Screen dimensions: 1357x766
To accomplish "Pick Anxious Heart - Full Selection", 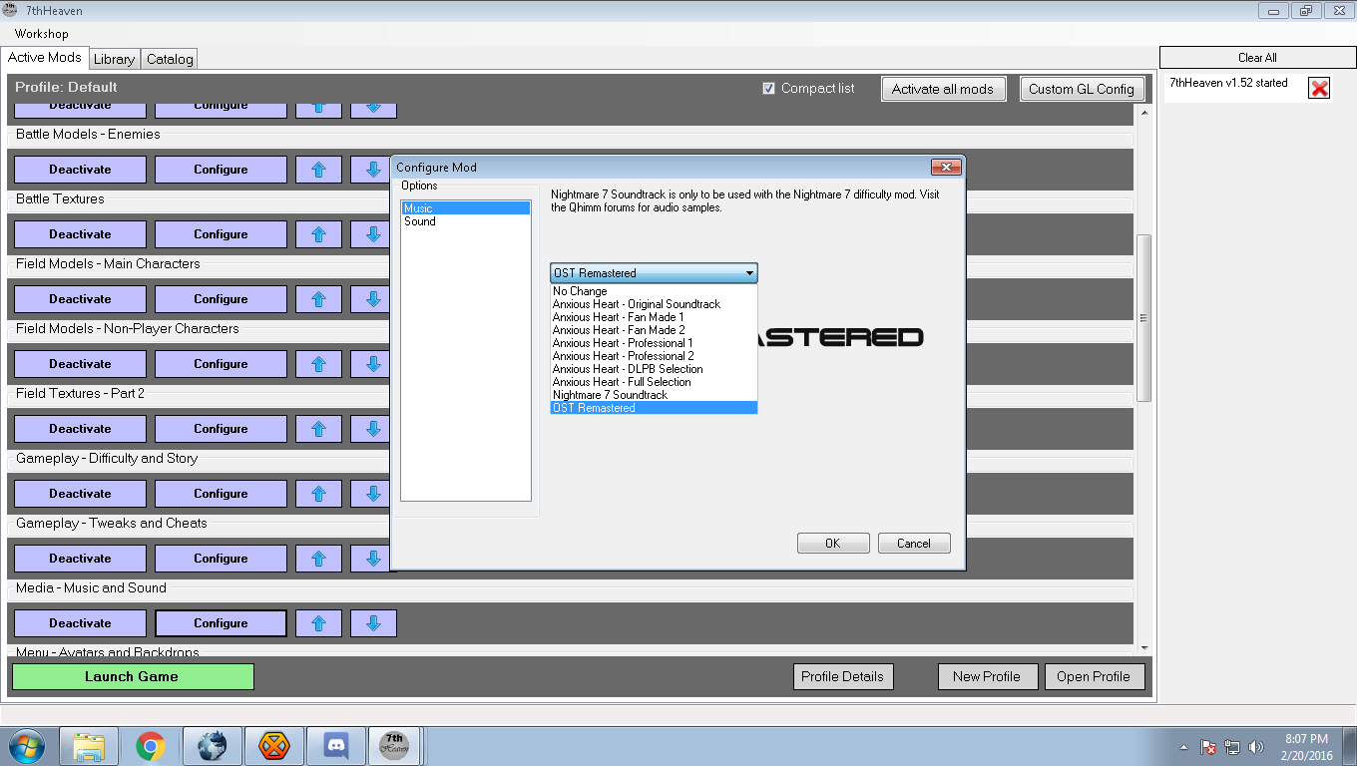I will click(x=654, y=382).
